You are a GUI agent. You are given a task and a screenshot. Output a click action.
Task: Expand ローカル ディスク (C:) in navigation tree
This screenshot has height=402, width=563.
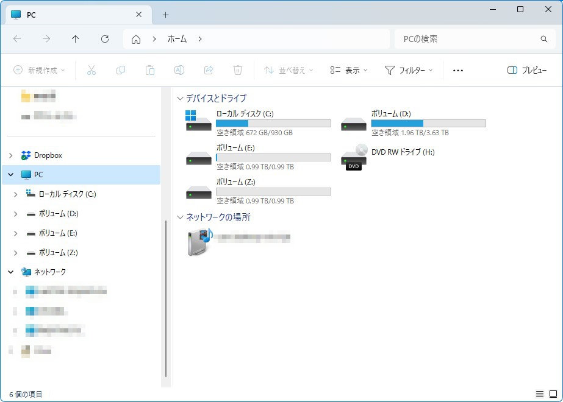pyautogui.click(x=15, y=194)
